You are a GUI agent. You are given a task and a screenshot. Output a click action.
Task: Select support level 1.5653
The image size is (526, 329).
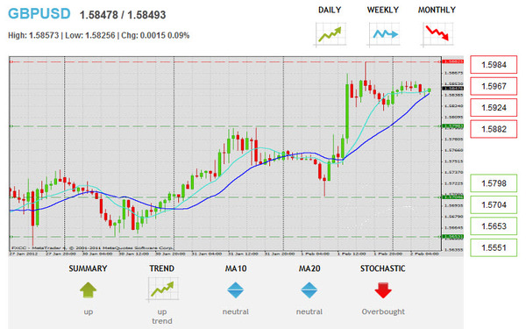pos(494,226)
